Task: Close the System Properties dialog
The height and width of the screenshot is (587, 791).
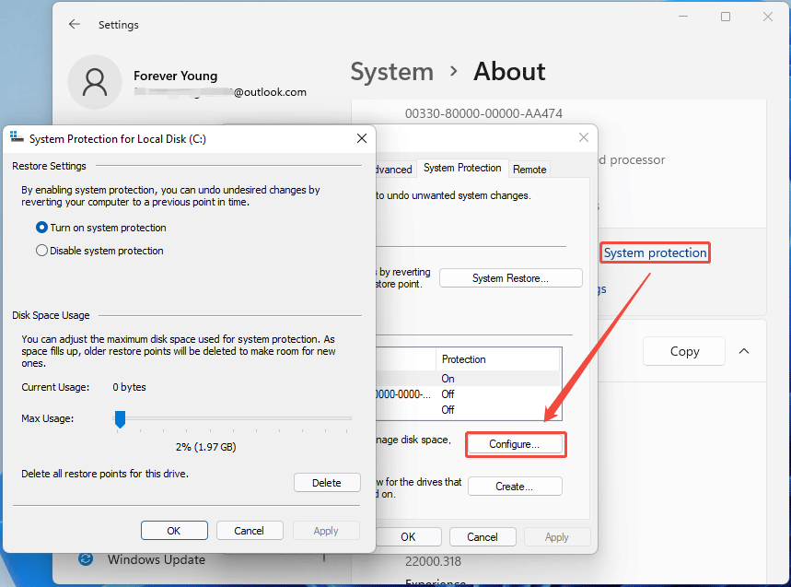Action: pyautogui.click(x=583, y=137)
